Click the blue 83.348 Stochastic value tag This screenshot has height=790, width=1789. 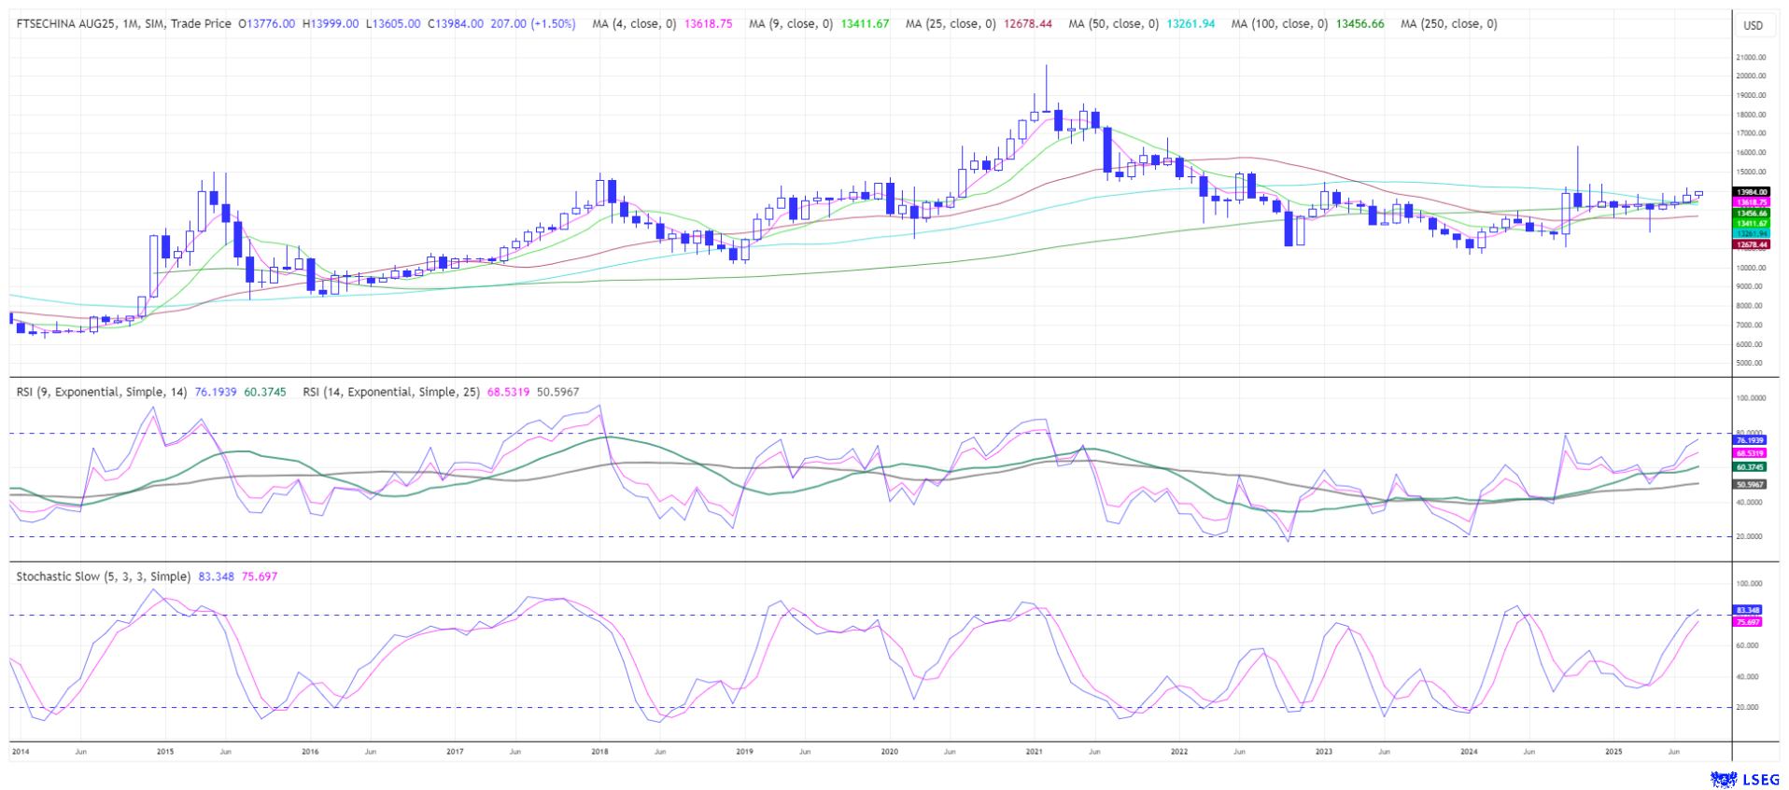(x=1748, y=610)
